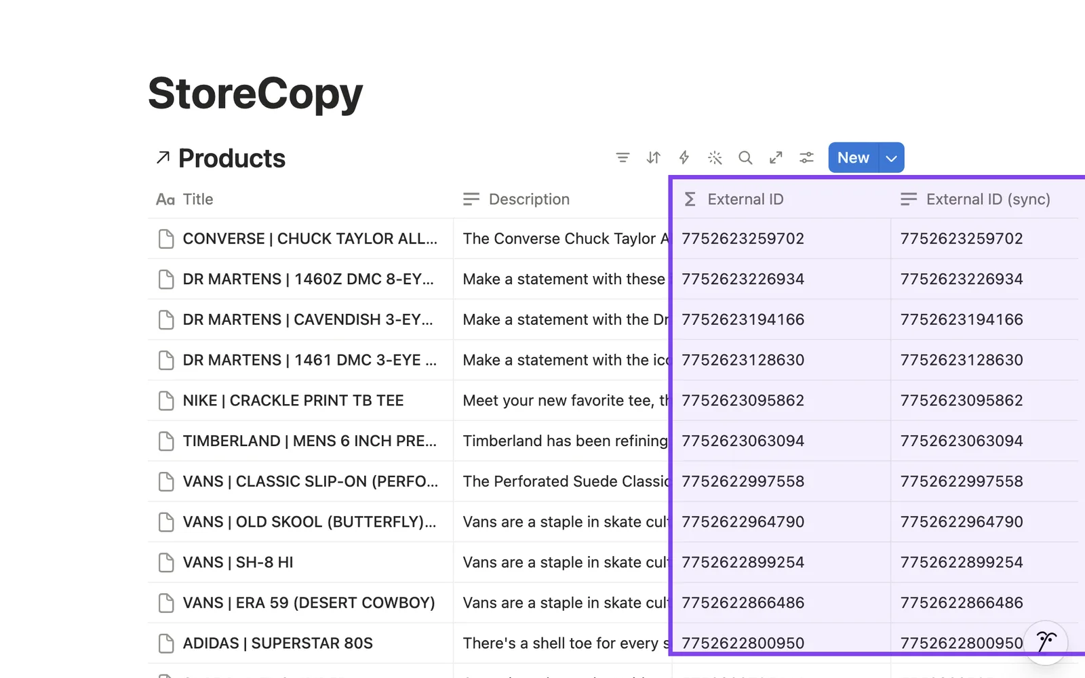Screen dimensions: 1085x678
Task: Click page icon of NIKE Crackle Print row
Action: tap(166, 401)
